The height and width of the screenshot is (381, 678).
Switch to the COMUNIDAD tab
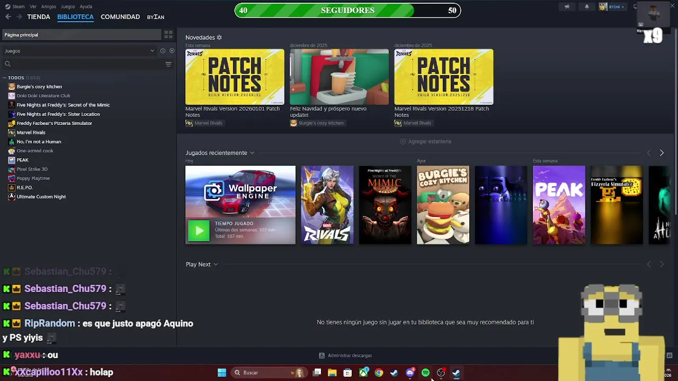pyautogui.click(x=120, y=17)
